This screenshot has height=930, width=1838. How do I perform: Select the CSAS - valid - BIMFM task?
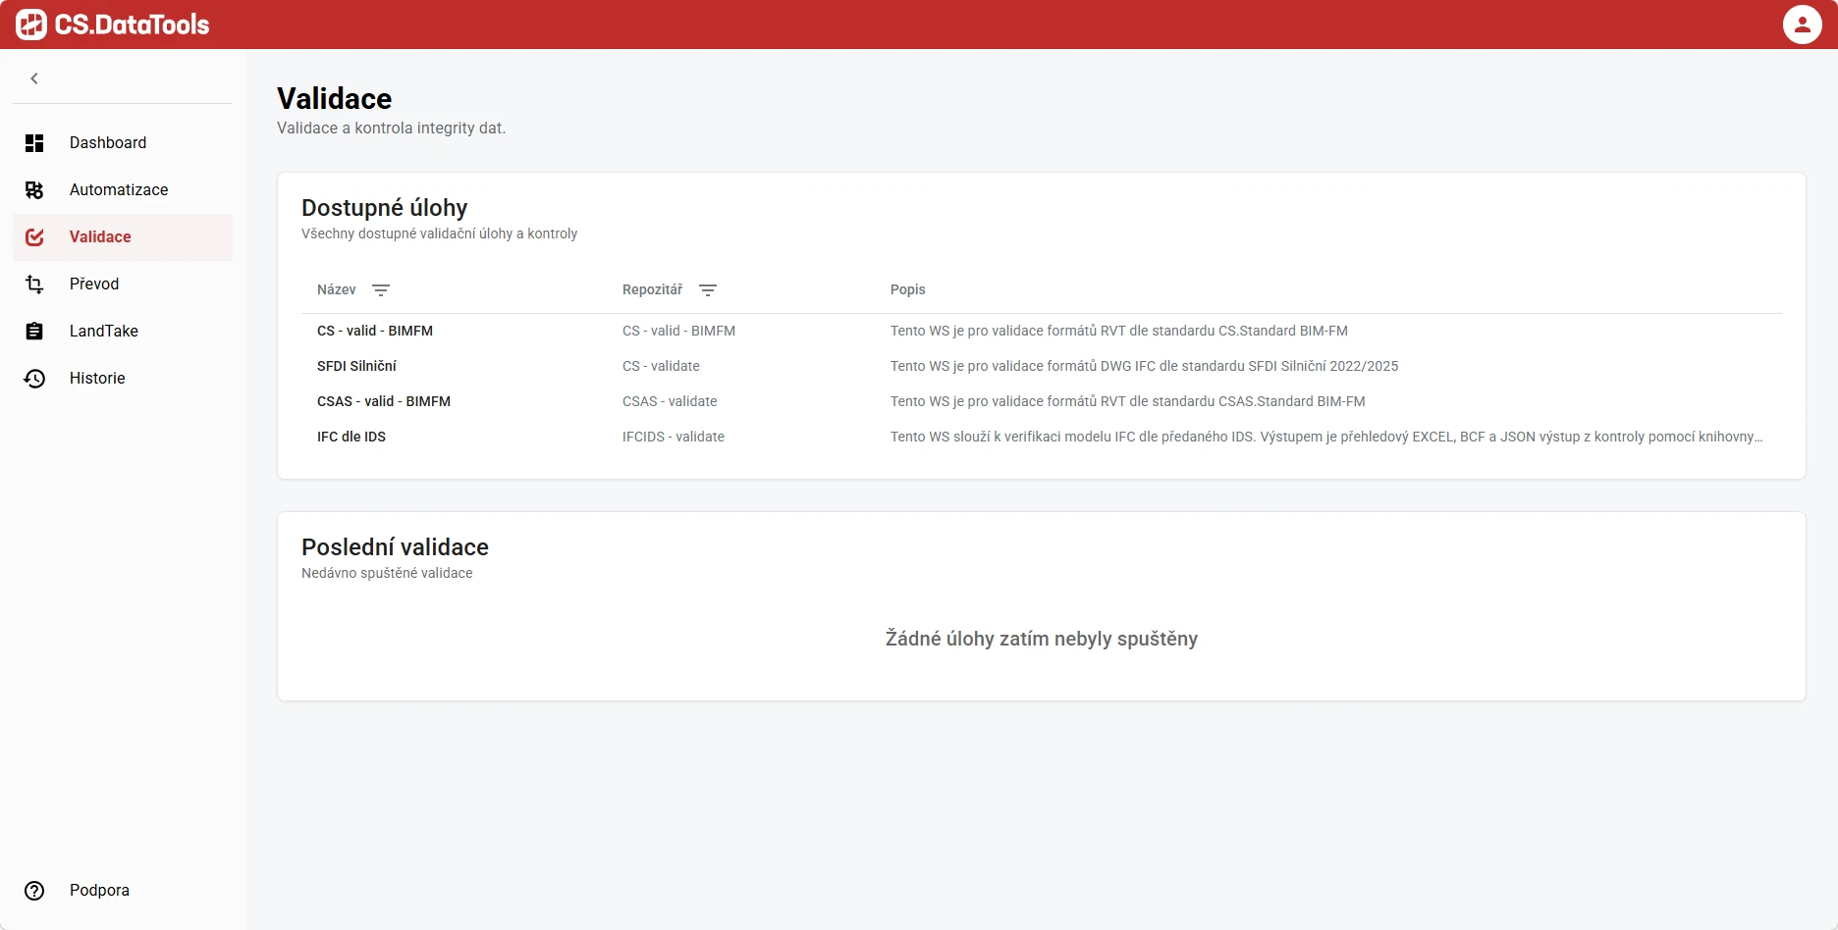tap(384, 402)
